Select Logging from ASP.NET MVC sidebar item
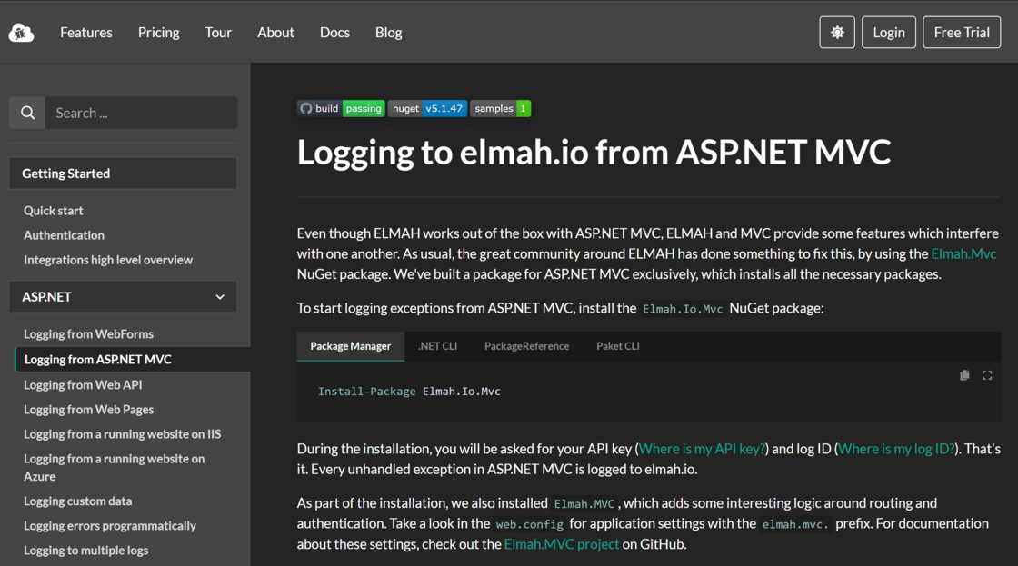The width and height of the screenshot is (1018, 566). 133,359
